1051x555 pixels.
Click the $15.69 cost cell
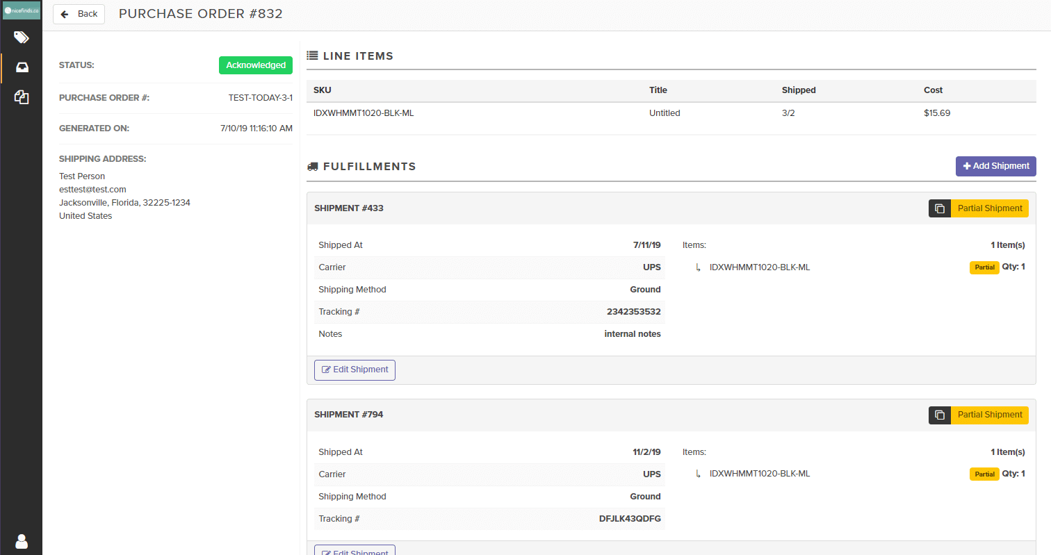pyautogui.click(x=937, y=113)
